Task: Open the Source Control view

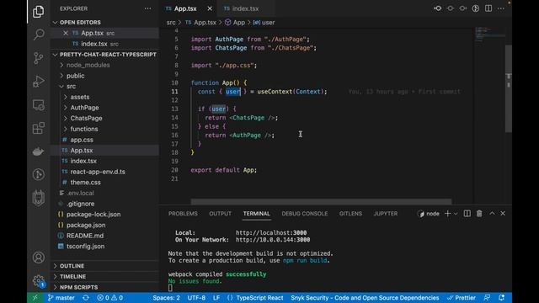Action: pyautogui.click(x=39, y=58)
